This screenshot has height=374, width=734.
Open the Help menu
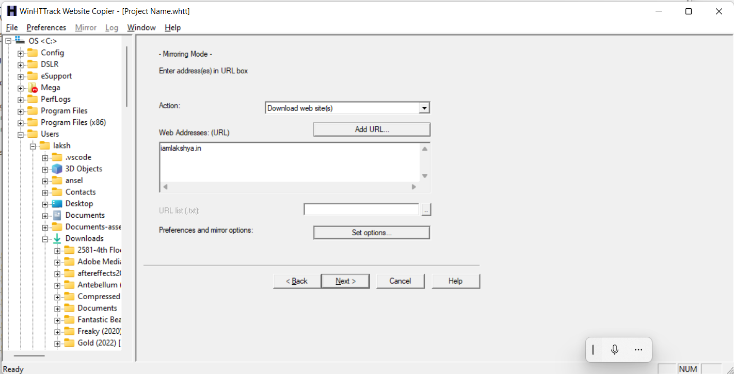coord(173,27)
